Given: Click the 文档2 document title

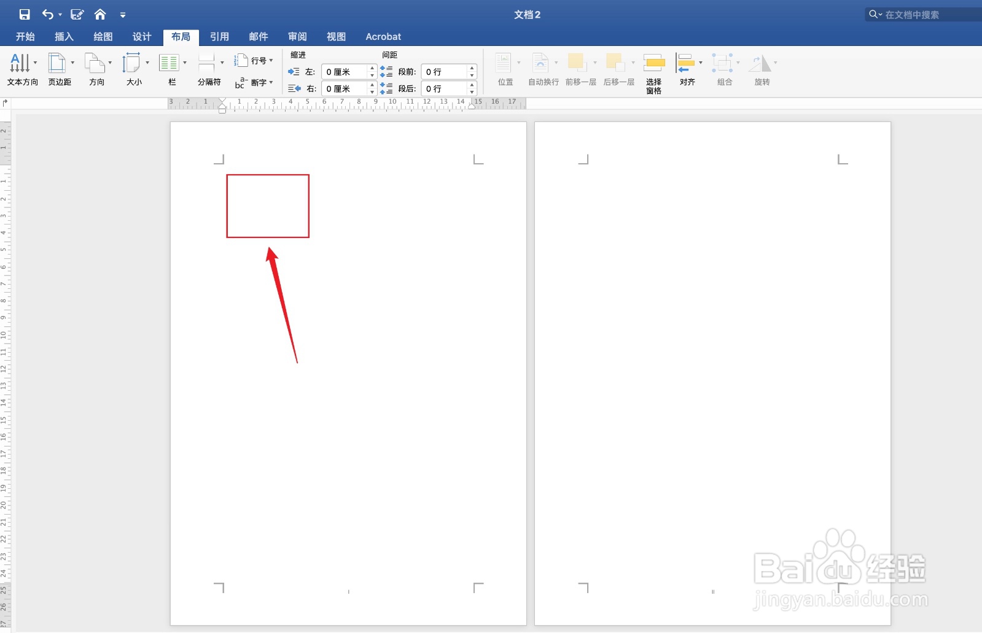Looking at the screenshot, I should 527,15.
